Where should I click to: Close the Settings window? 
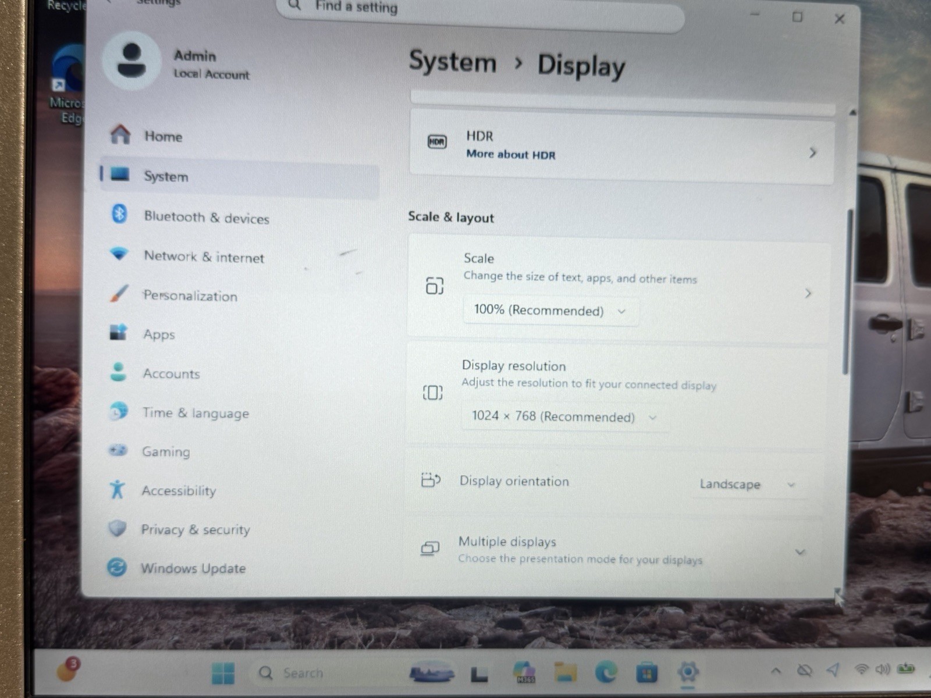(839, 19)
